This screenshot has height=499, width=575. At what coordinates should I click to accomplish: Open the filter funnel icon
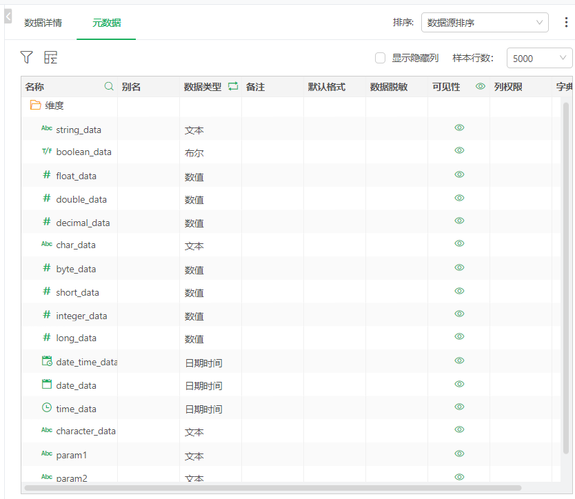click(x=26, y=57)
